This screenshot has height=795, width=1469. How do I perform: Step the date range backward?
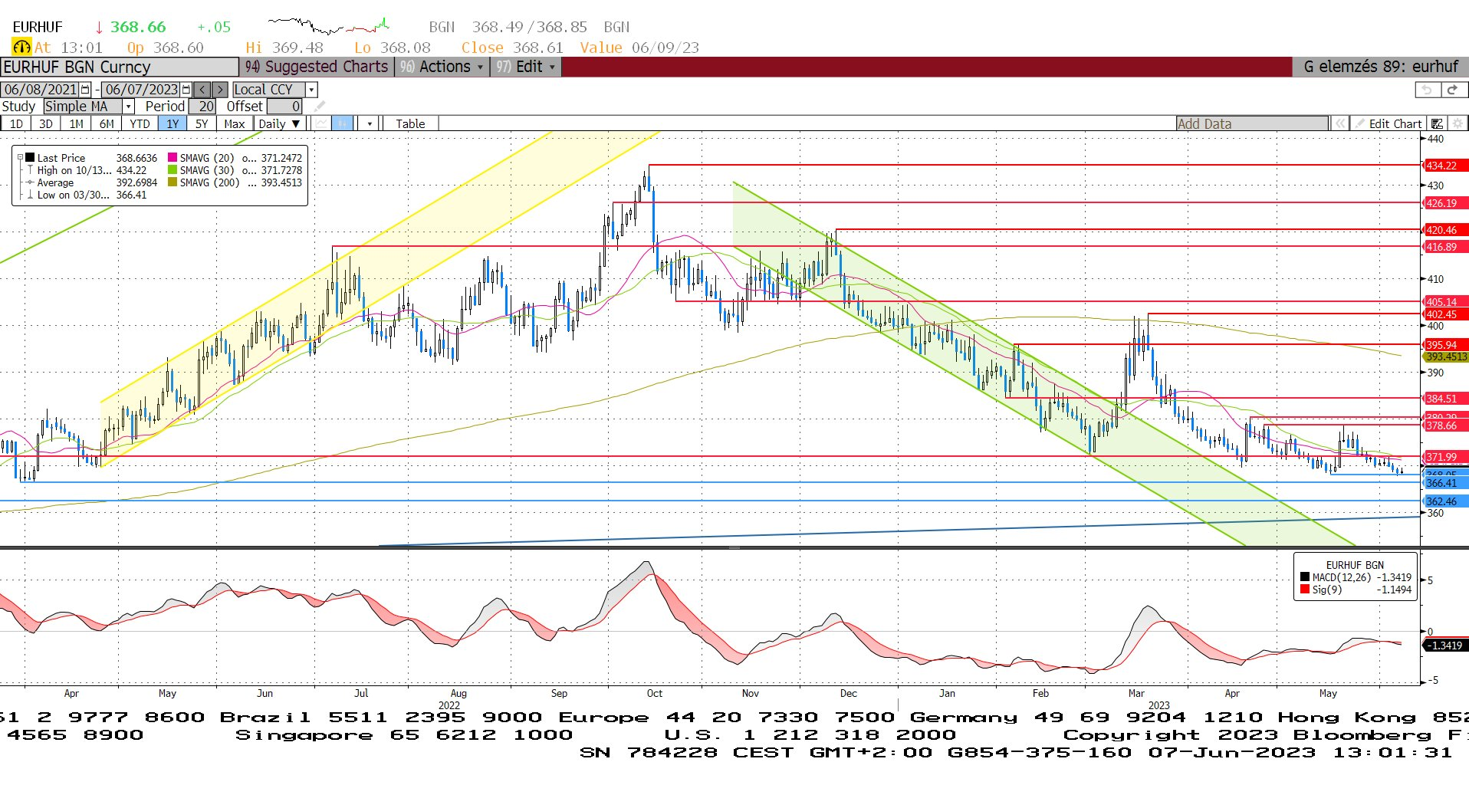coord(202,89)
